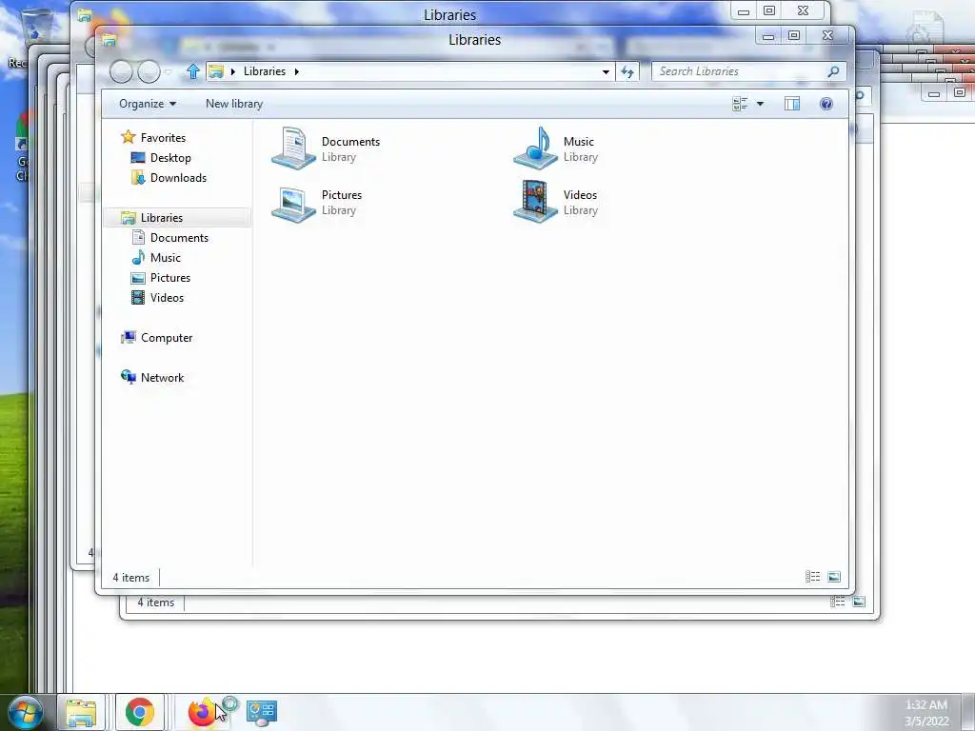
Task: Open File Explorer from the taskbar
Action: tap(82, 712)
